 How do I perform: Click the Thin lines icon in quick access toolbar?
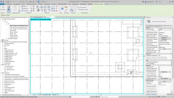pos(39,2)
